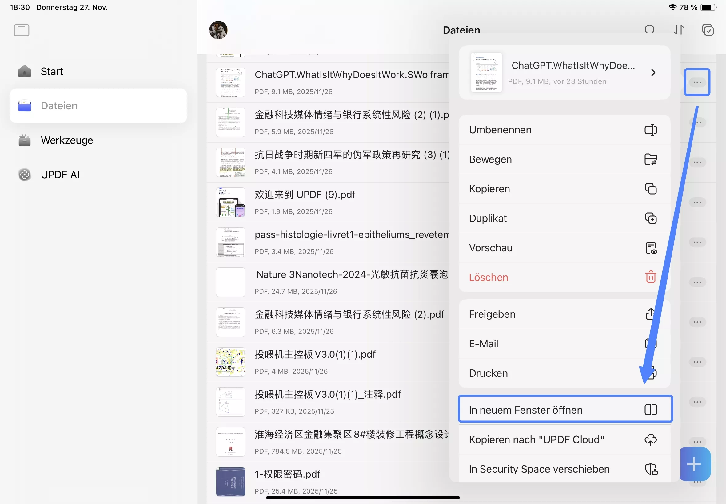The height and width of the screenshot is (504, 726).
Task: Toggle the sidebar panel icon
Action: pyautogui.click(x=22, y=30)
